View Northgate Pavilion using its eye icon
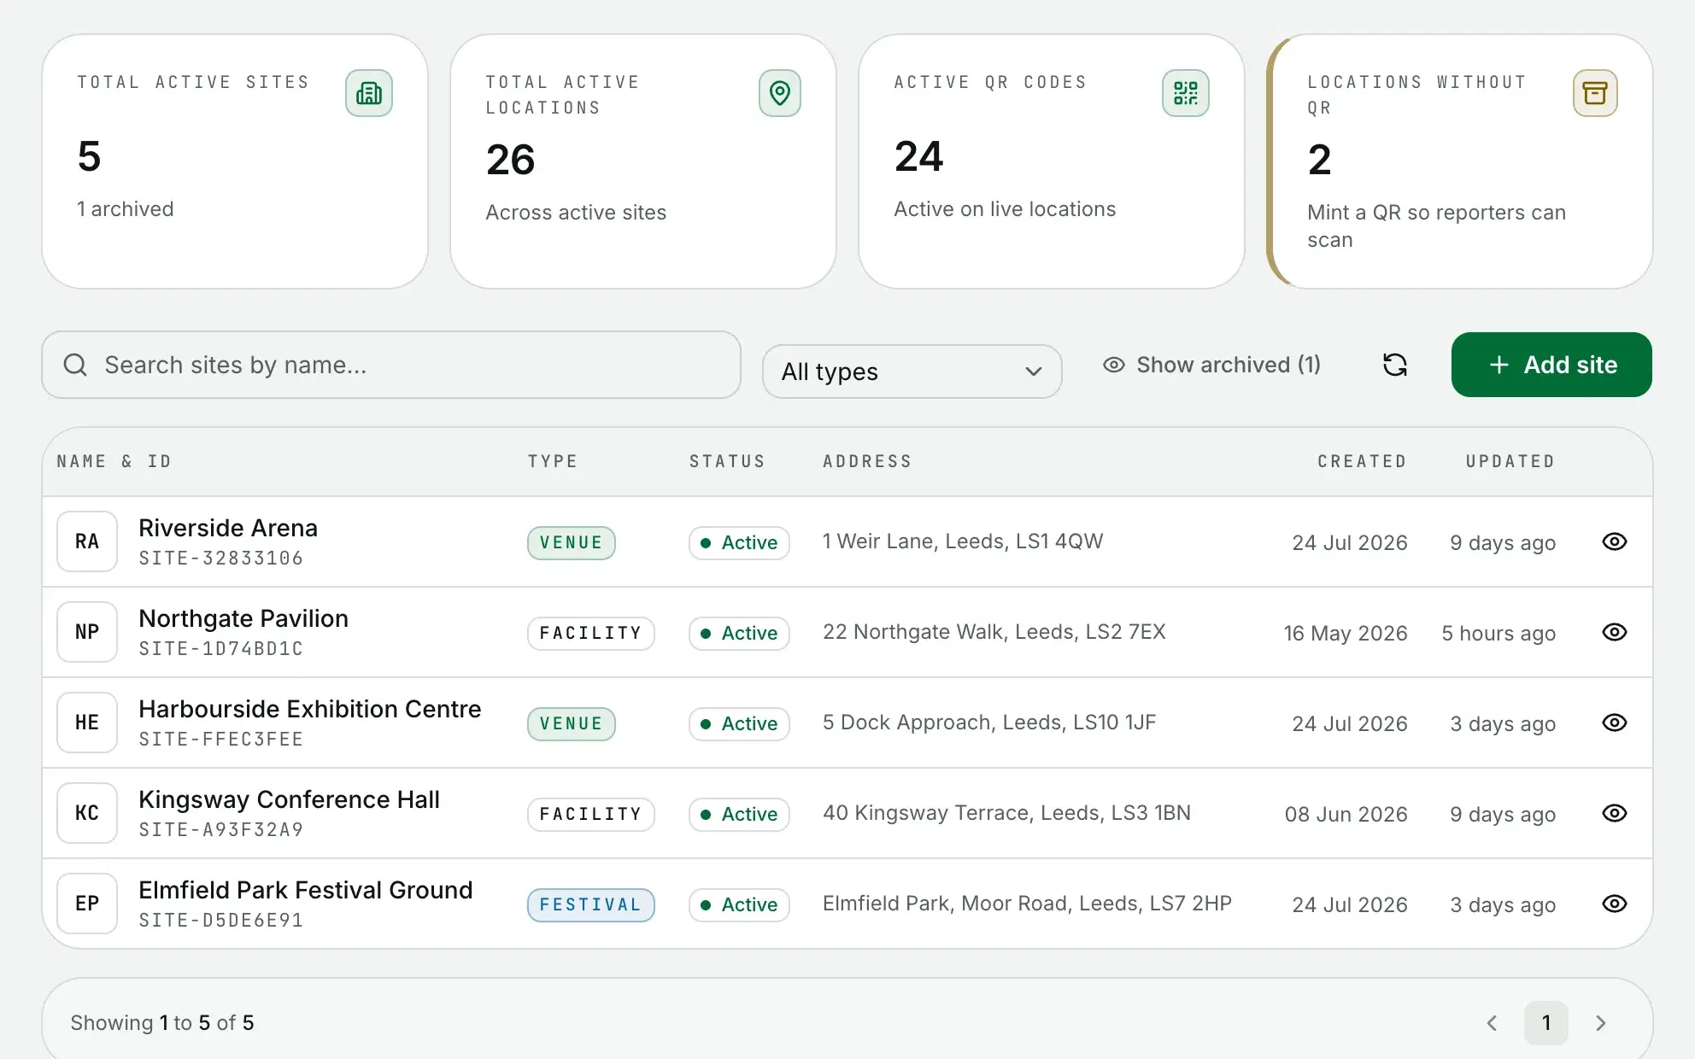 pos(1615,632)
